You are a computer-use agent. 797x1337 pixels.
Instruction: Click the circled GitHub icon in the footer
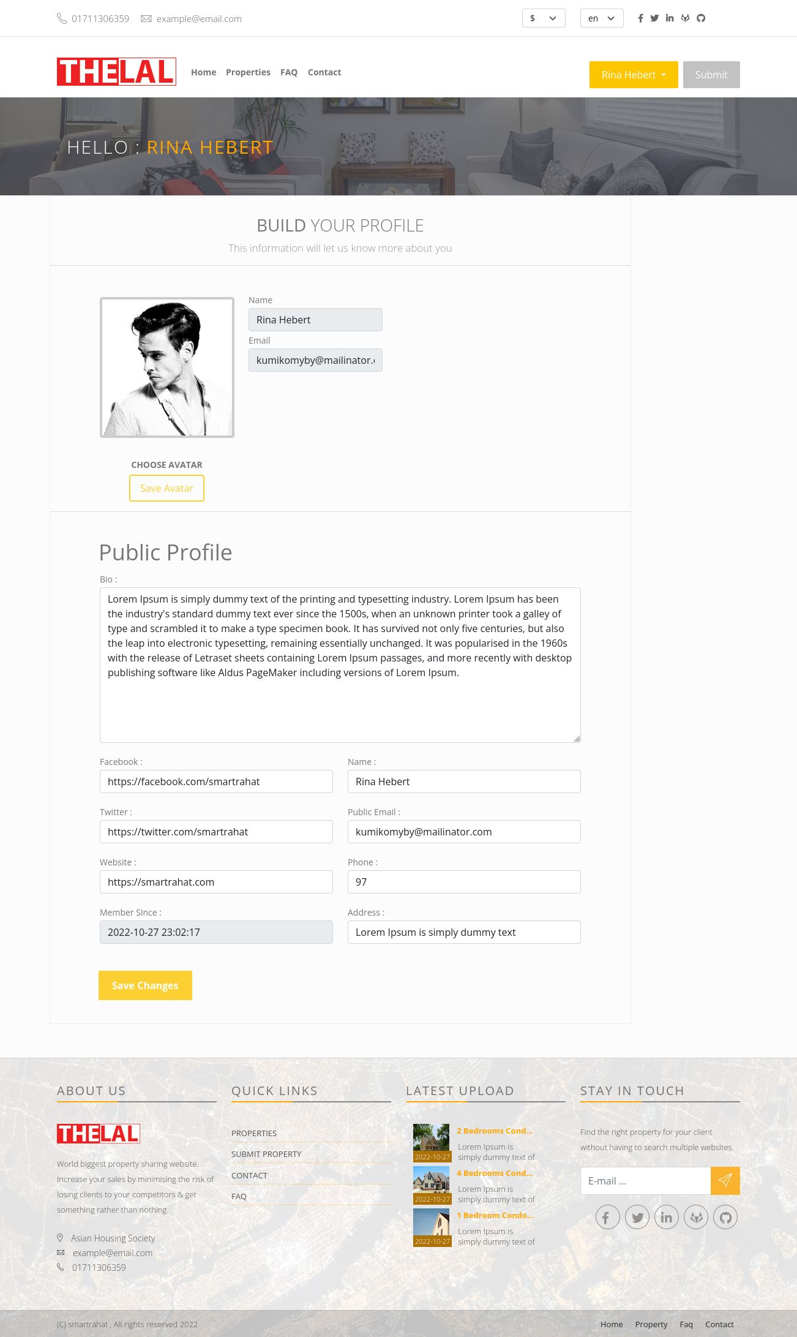click(725, 1217)
